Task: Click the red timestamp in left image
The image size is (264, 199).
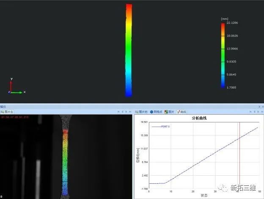Action: pyautogui.click(x=15, y=117)
